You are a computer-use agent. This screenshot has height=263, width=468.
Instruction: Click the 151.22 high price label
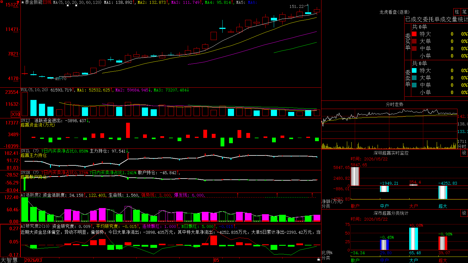pyautogui.click(x=297, y=6)
